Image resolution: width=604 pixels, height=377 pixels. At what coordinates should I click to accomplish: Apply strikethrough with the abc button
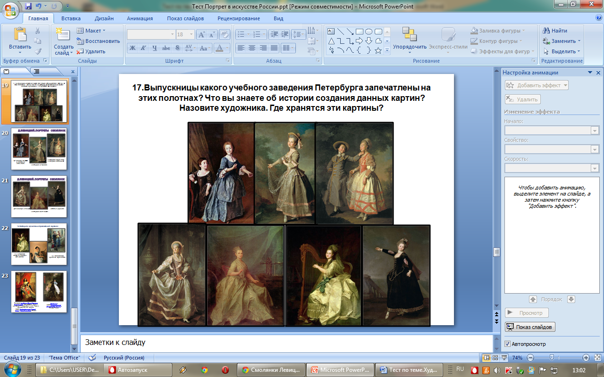coord(166,48)
